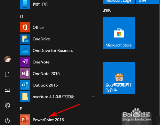
Task: Select the PowerPoint 2016 label
Action: point(48,120)
